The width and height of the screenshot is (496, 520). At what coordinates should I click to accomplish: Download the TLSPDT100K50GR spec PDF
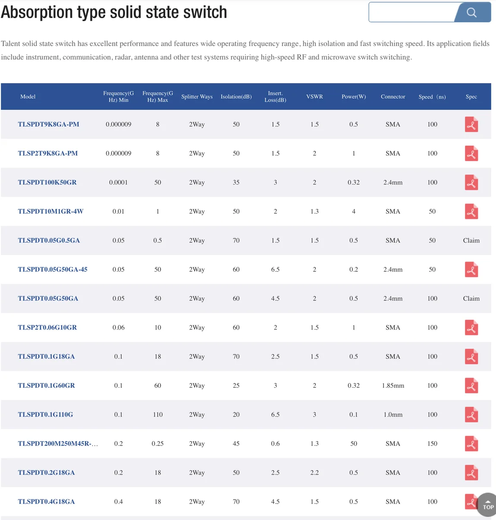(471, 183)
